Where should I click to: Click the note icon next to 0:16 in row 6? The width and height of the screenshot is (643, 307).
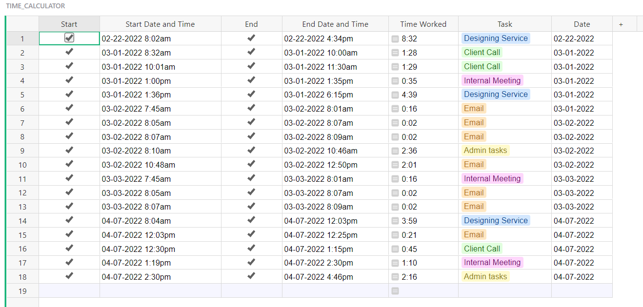pos(394,109)
